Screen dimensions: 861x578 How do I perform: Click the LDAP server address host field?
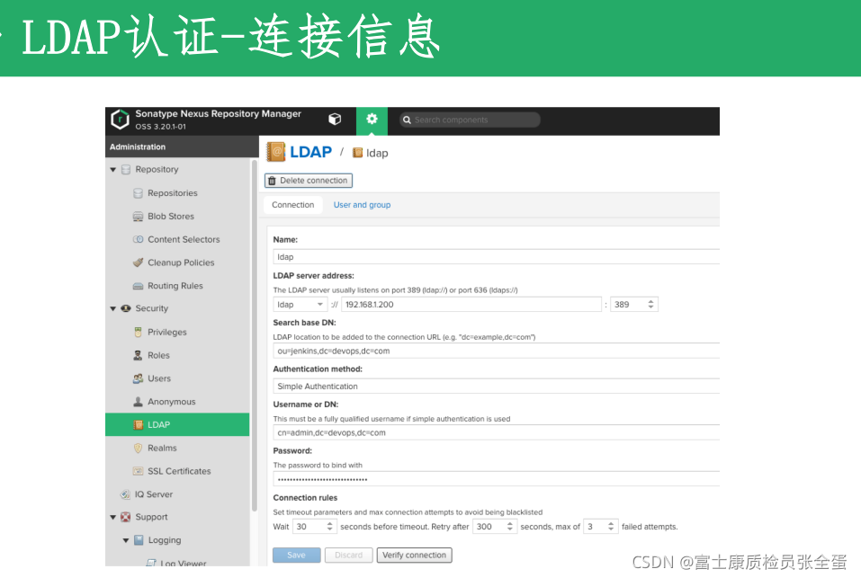click(x=471, y=305)
